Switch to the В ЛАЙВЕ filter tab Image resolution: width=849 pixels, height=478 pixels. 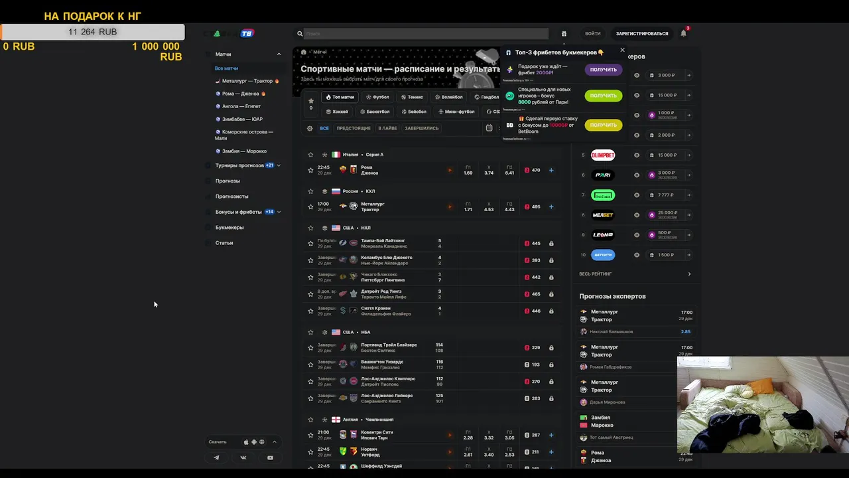point(387,128)
